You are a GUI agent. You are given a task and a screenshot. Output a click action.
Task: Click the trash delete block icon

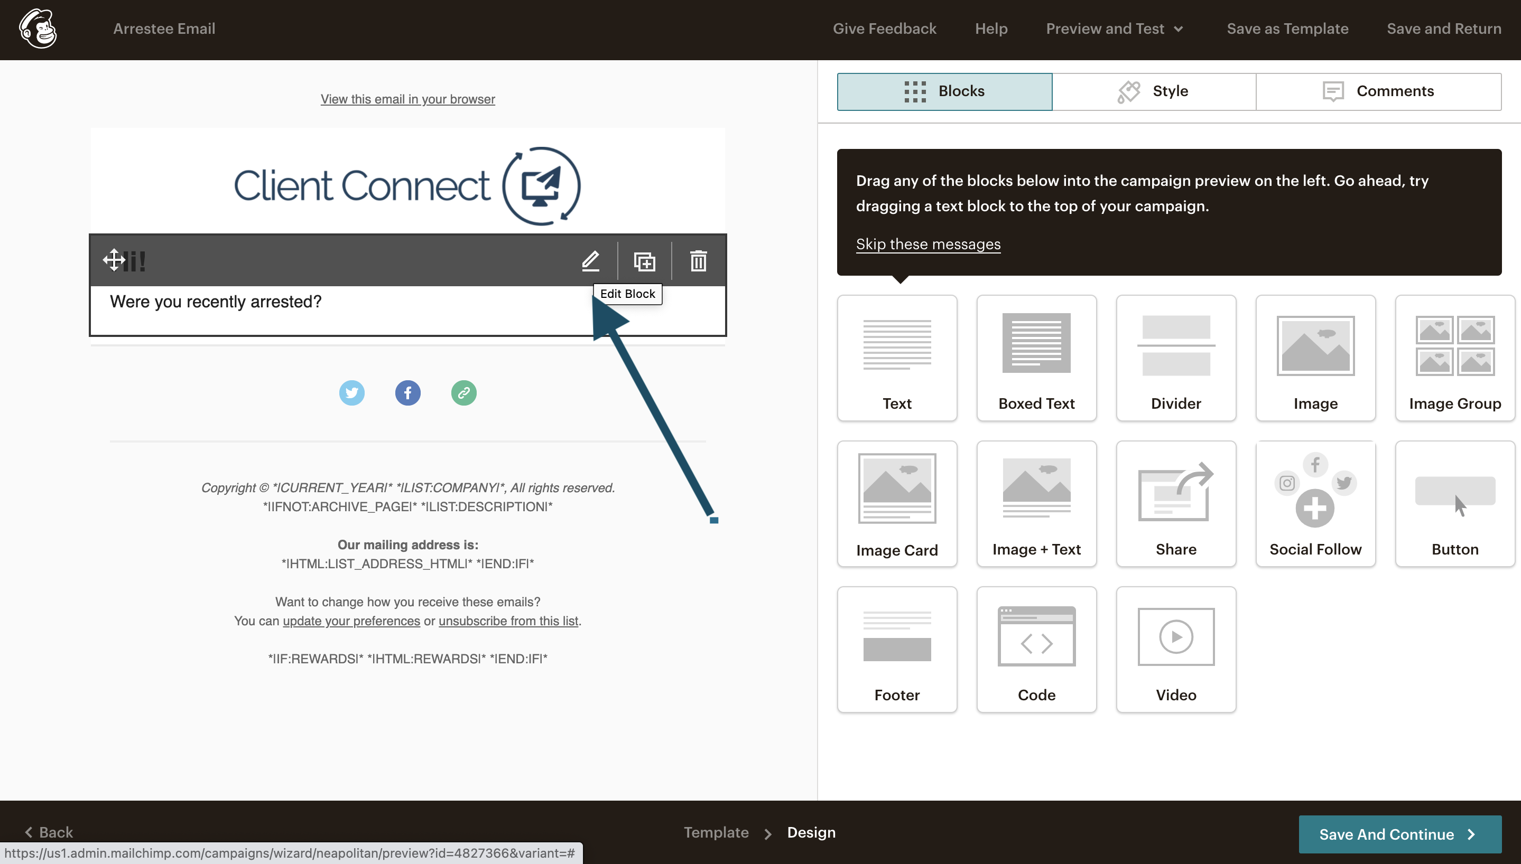pyautogui.click(x=698, y=261)
